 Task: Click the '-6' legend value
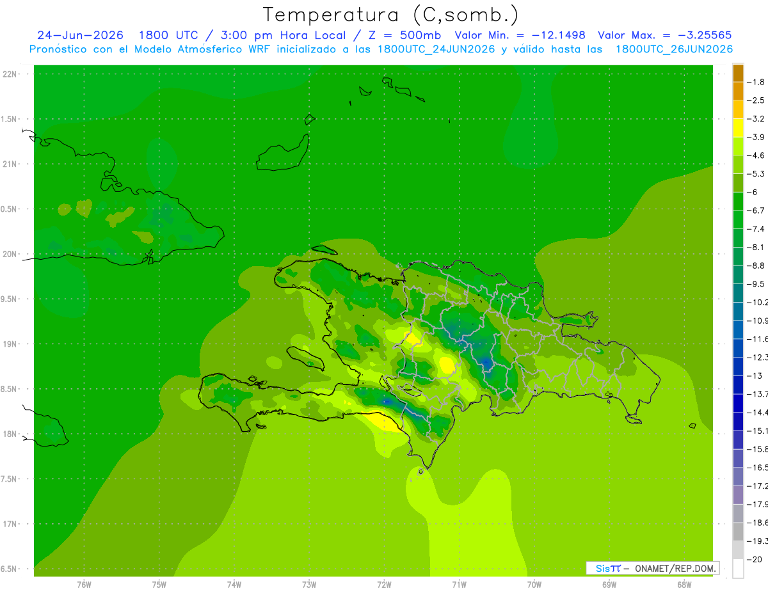point(752,192)
